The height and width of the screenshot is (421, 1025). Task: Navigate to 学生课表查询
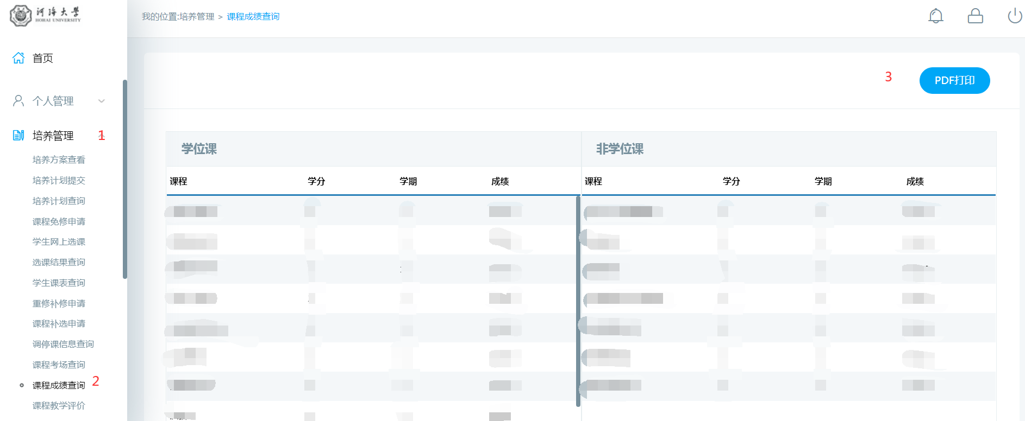click(x=59, y=283)
